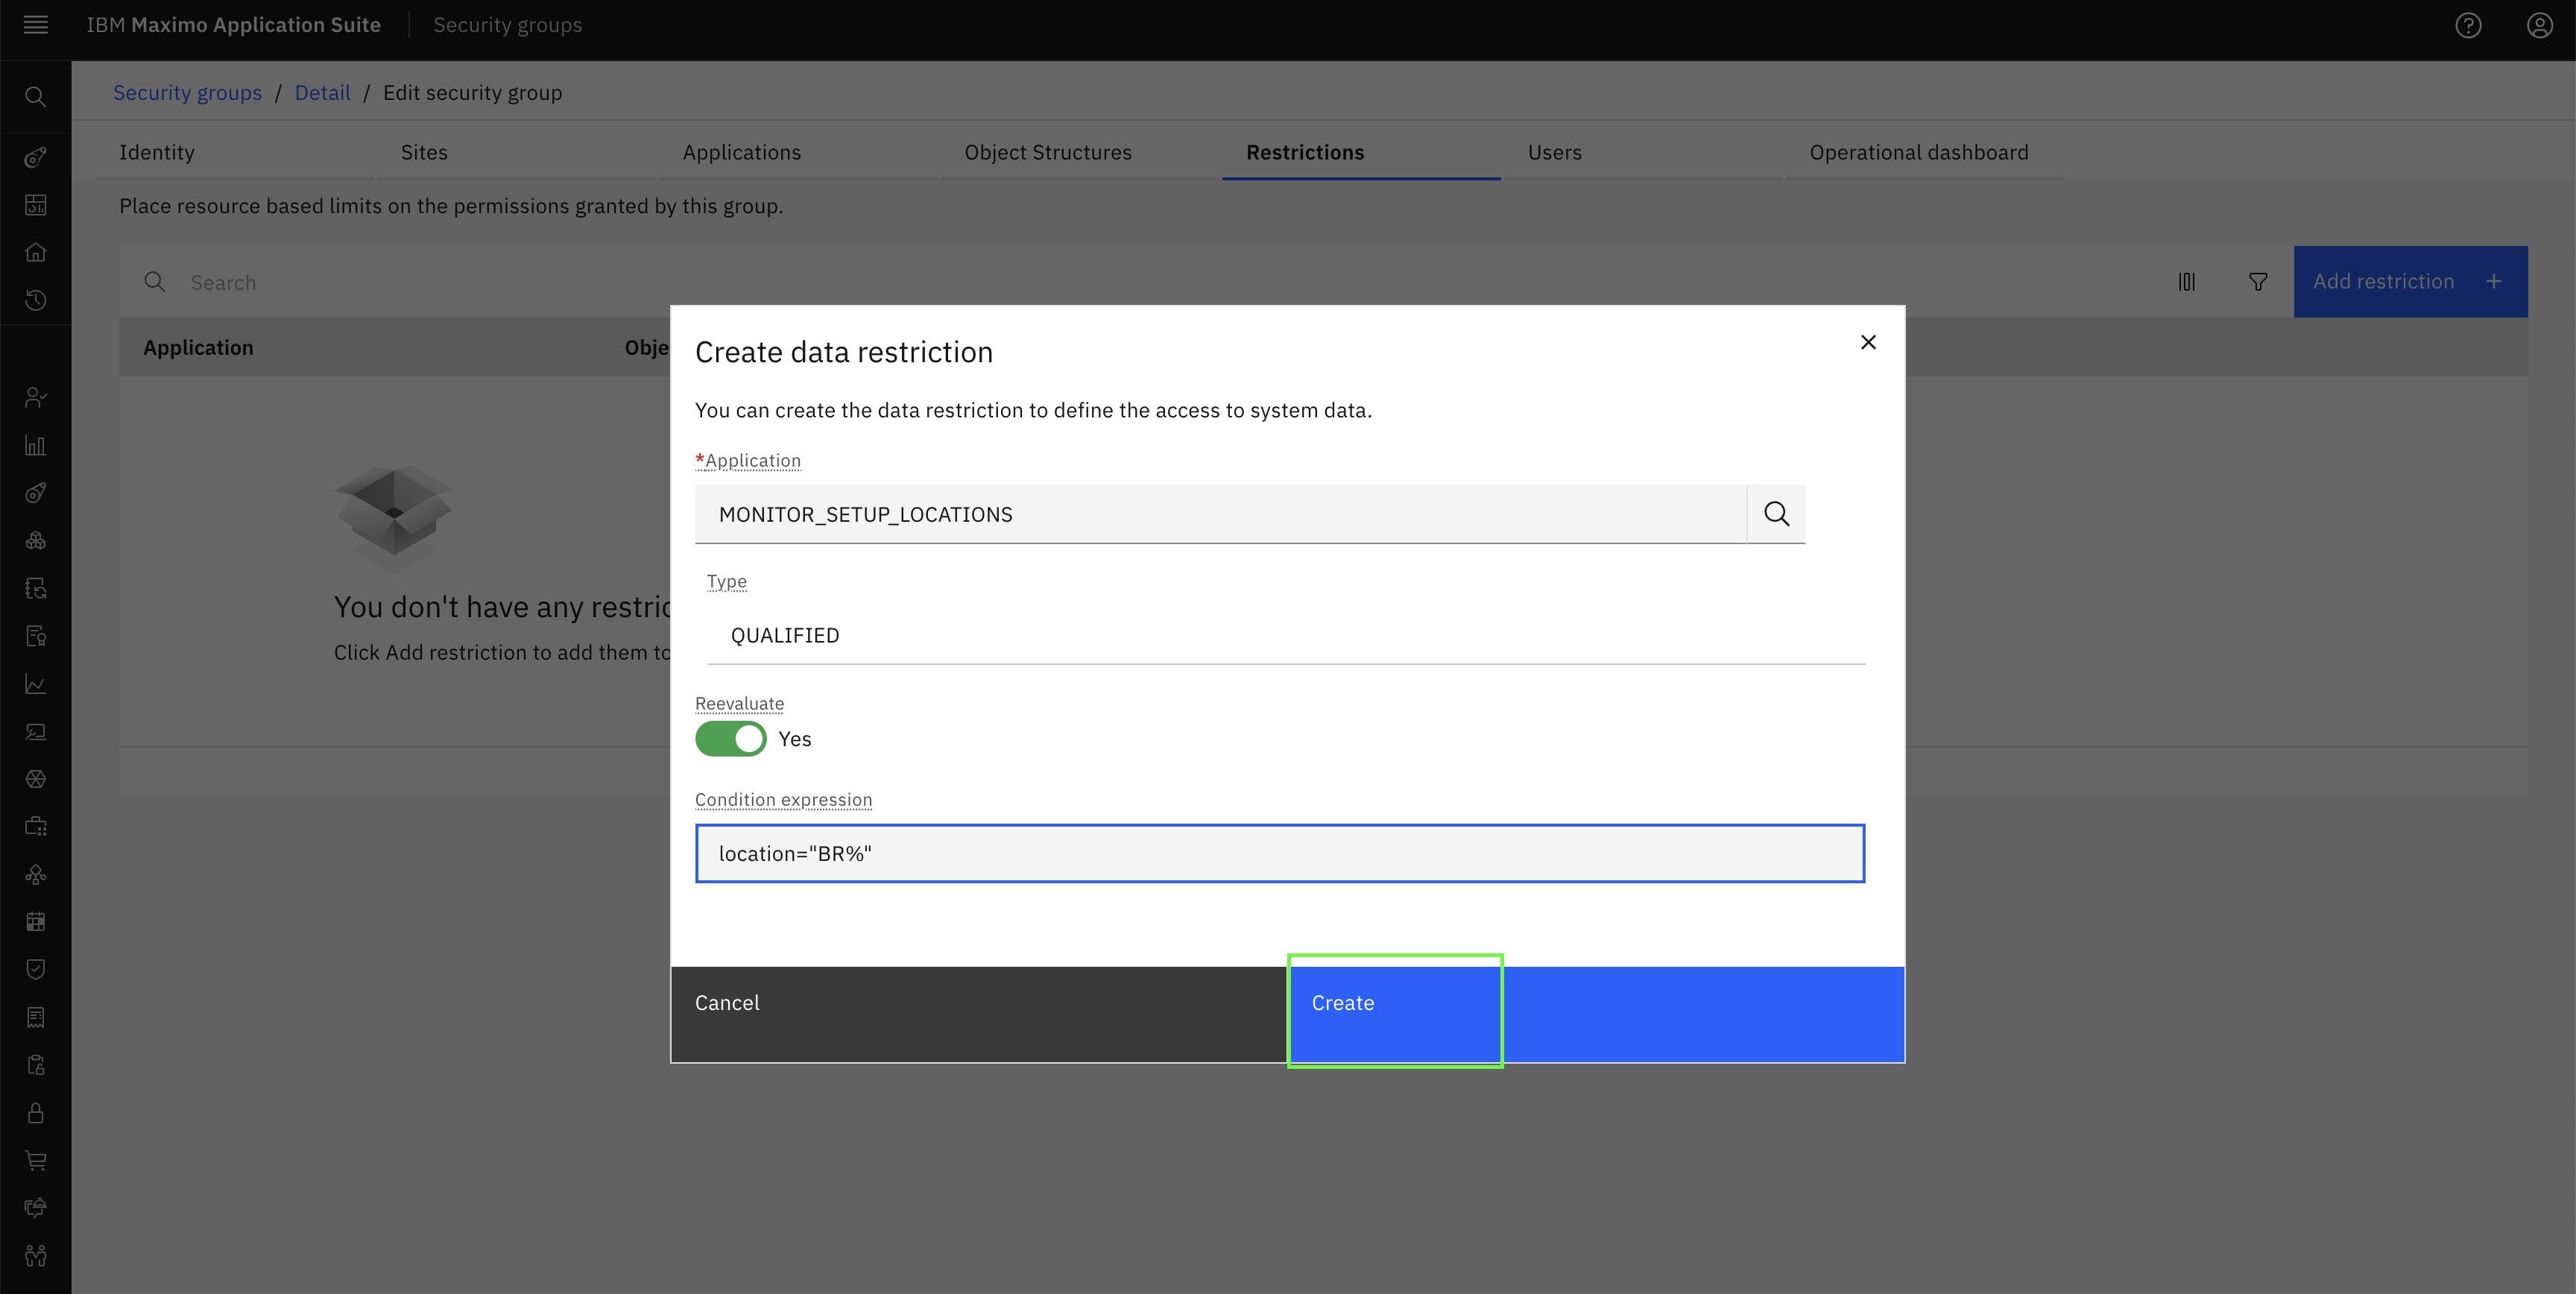Toggle the Reevaluate switch
Viewport: 2576px width, 1294px height.
[x=731, y=739]
